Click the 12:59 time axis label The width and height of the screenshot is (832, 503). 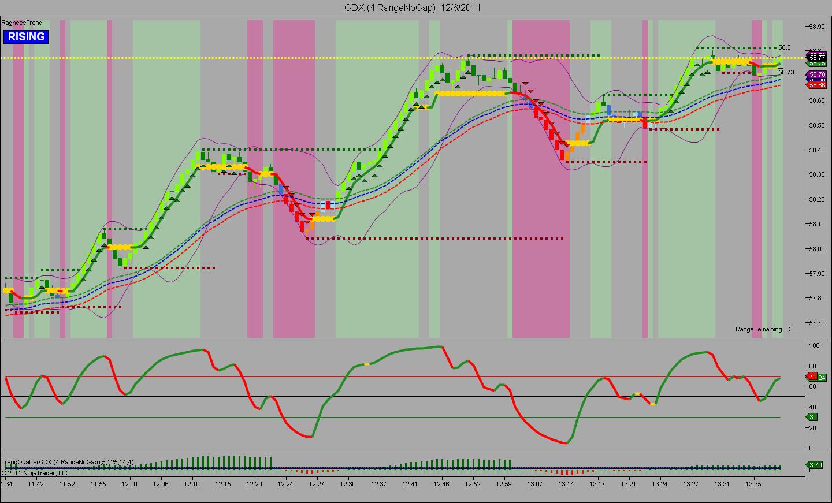(x=504, y=484)
